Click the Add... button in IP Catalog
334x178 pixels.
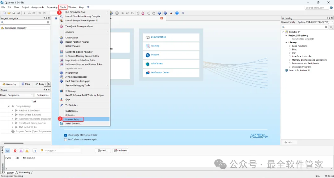click(289, 142)
